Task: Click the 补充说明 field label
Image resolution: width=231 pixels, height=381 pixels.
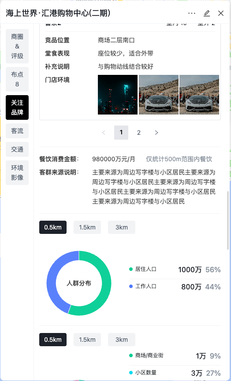Action: [x=57, y=67]
